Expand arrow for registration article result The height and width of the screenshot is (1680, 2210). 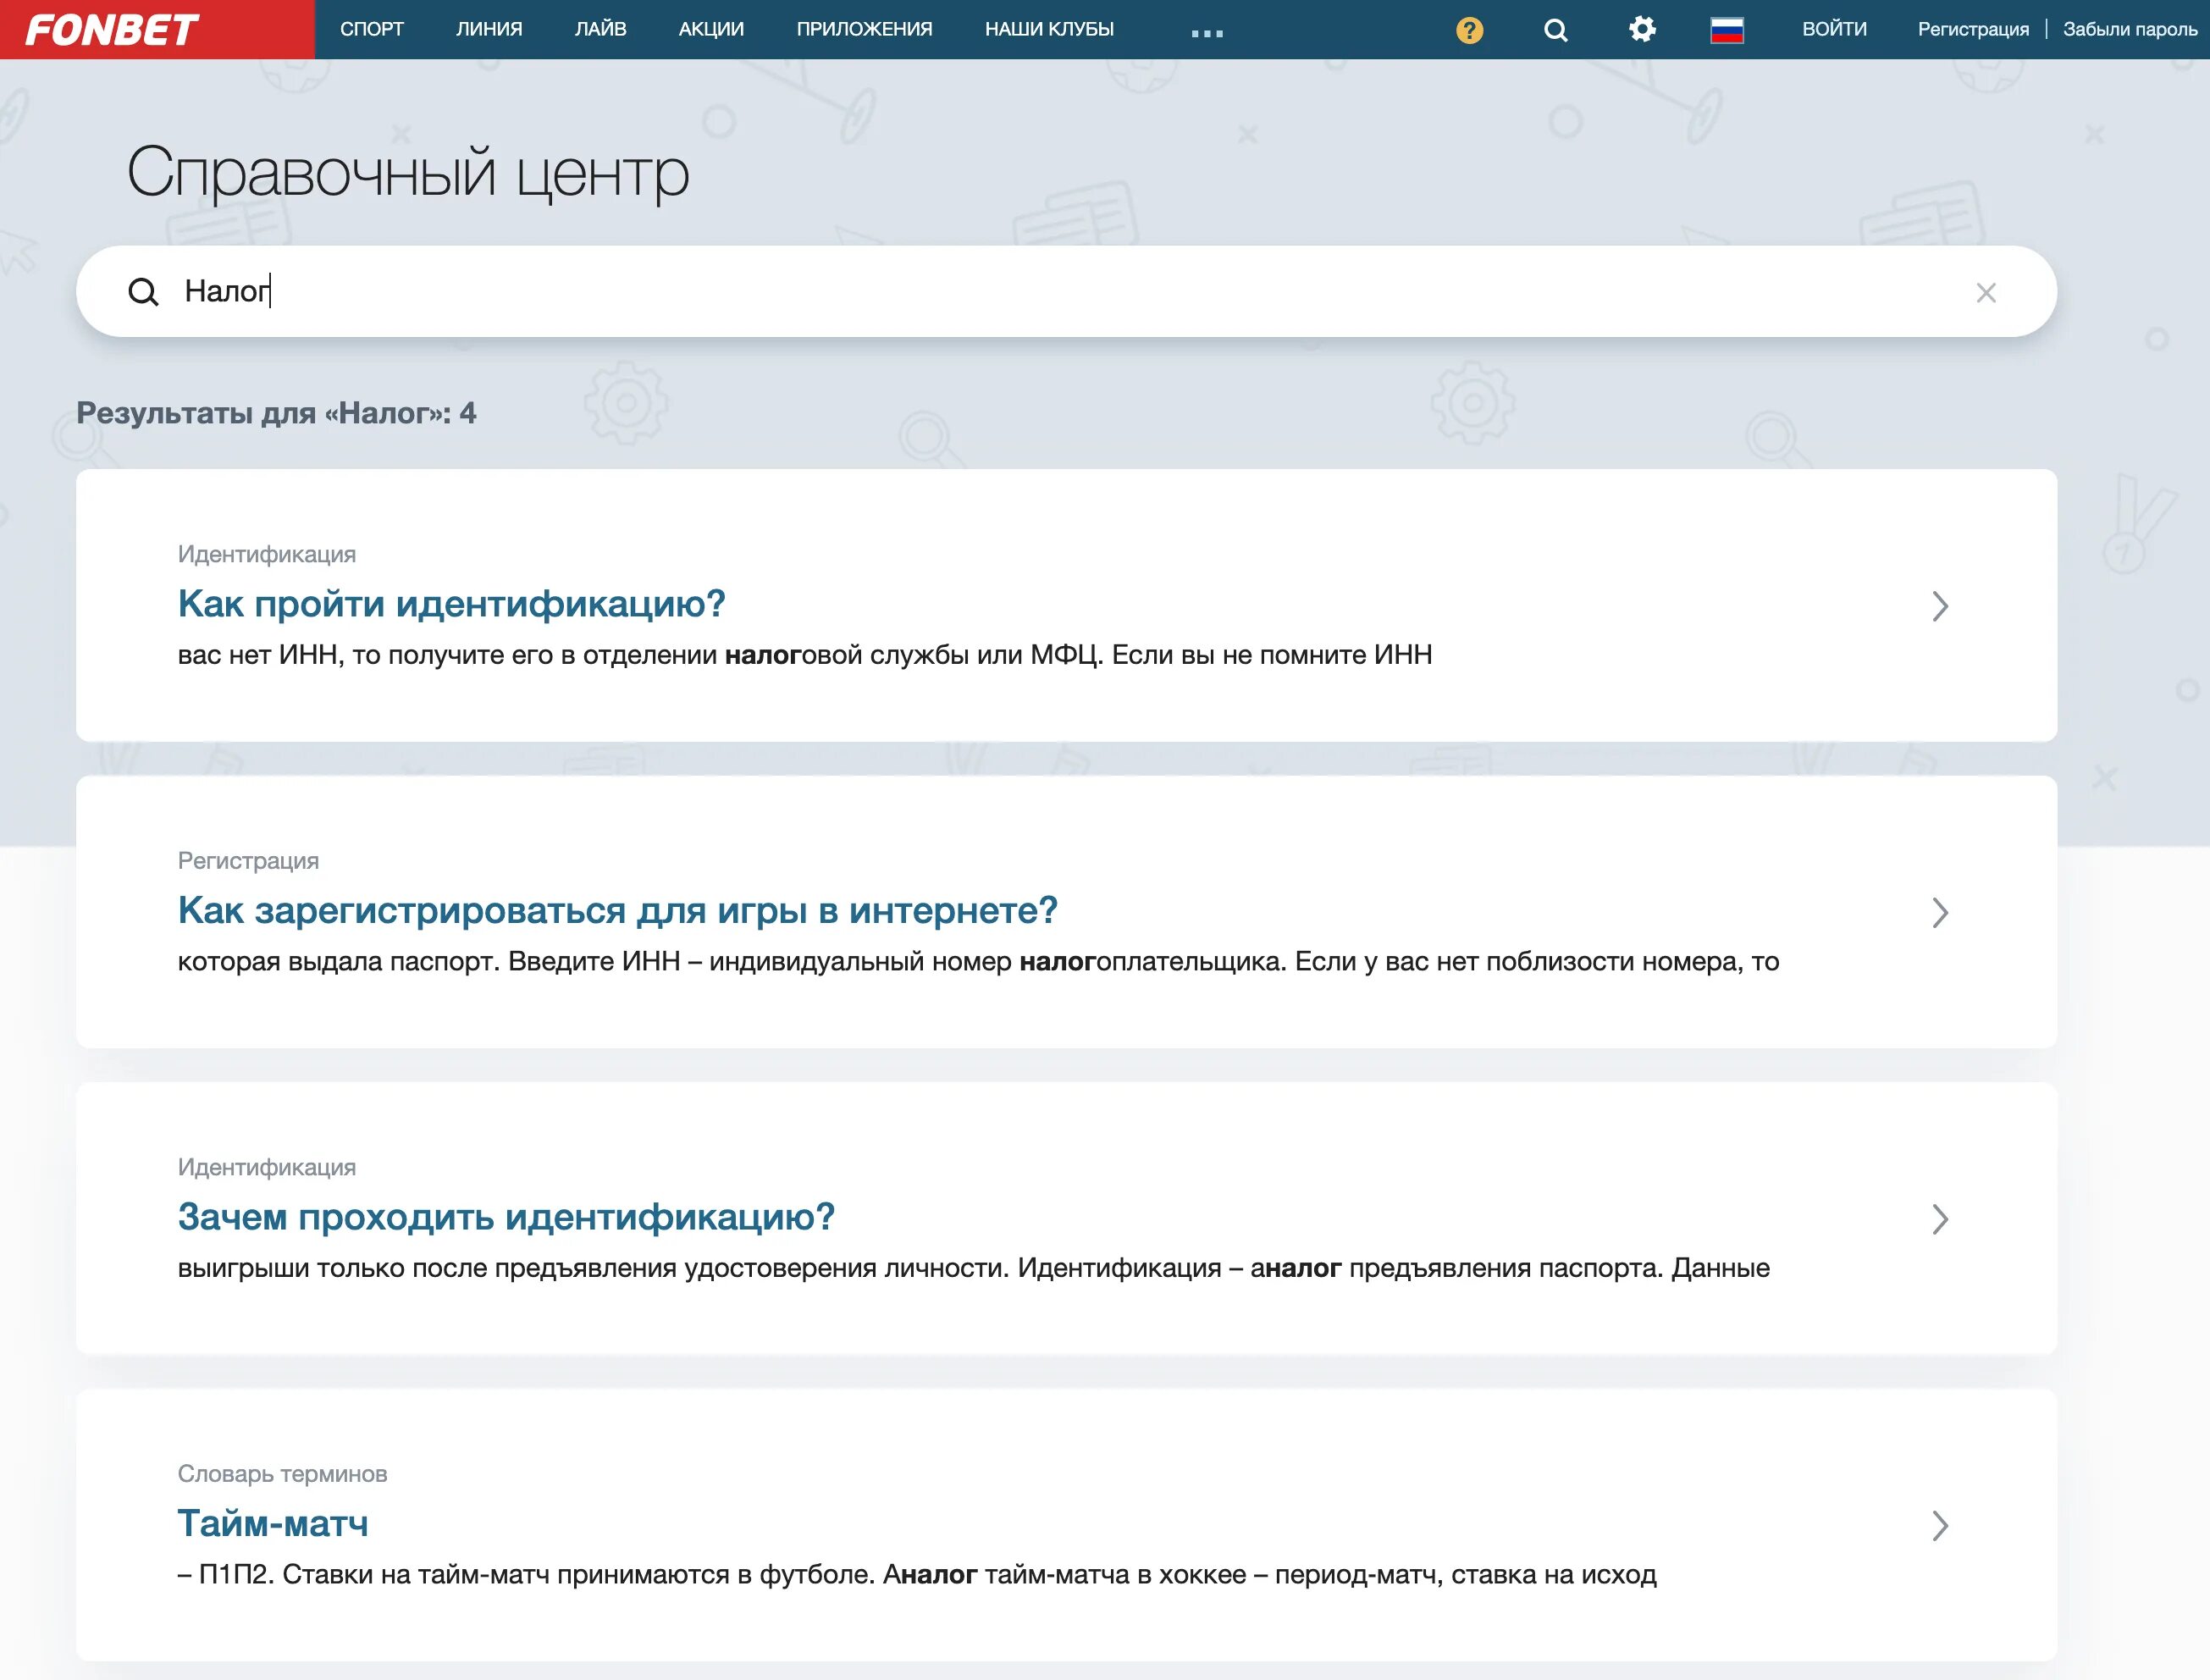click(1940, 912)
